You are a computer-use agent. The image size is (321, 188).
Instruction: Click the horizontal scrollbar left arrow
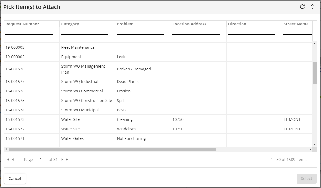click(x=6, y=149)
